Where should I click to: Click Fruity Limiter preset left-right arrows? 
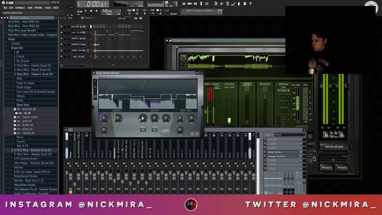tap(197, 73)
